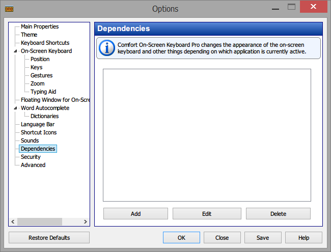This screenshot has height=252, width=331.
Task: Go to Keyboard Shortcuts section
Action: coord(45,43)
